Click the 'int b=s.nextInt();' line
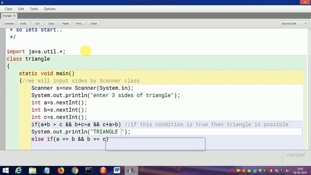This screenshot has height=175, width=311. 59,110
